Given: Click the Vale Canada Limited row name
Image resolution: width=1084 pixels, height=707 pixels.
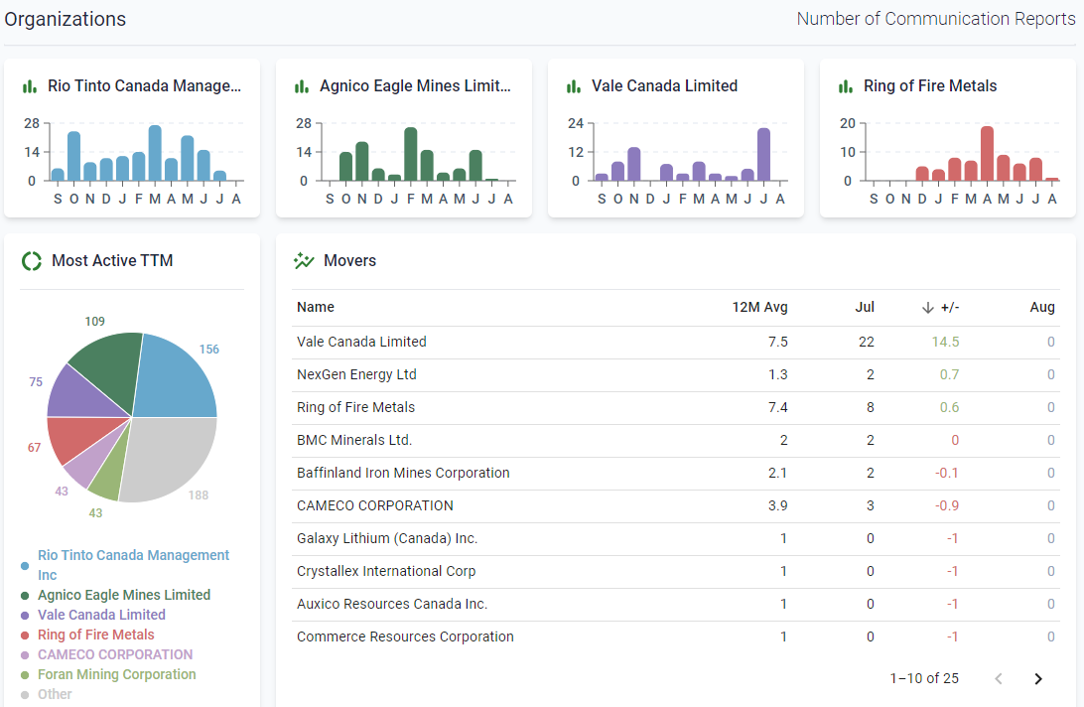Looking at the screenshot, I should [361, 342].
